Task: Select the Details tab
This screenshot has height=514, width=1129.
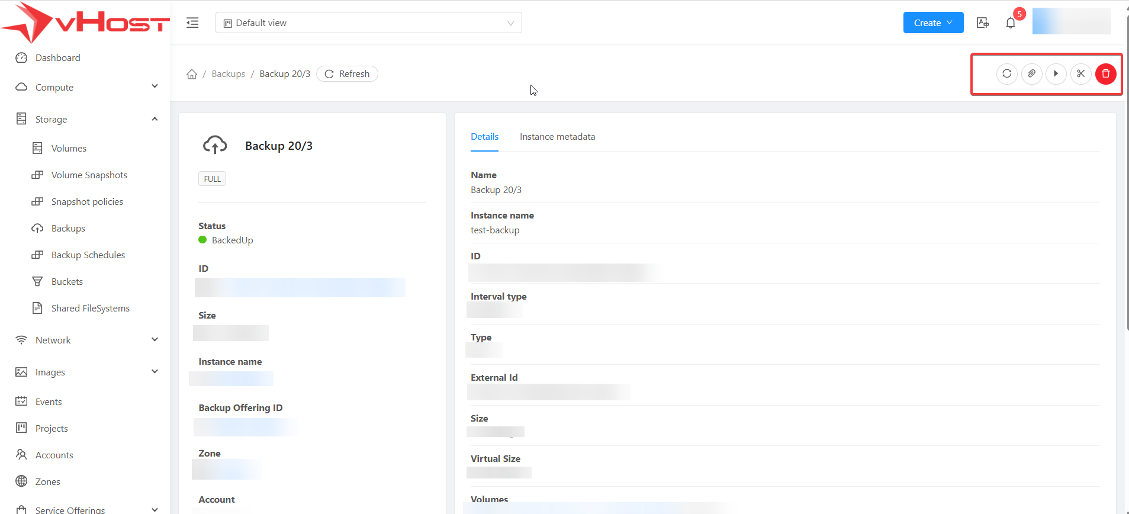Action: point(484,137)
